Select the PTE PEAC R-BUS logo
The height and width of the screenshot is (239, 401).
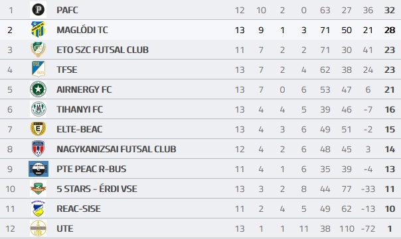click(x=39, y=169)
